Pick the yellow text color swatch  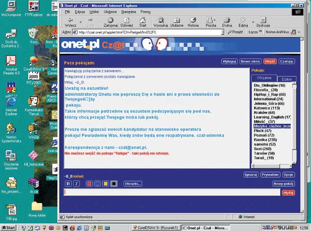106,184
